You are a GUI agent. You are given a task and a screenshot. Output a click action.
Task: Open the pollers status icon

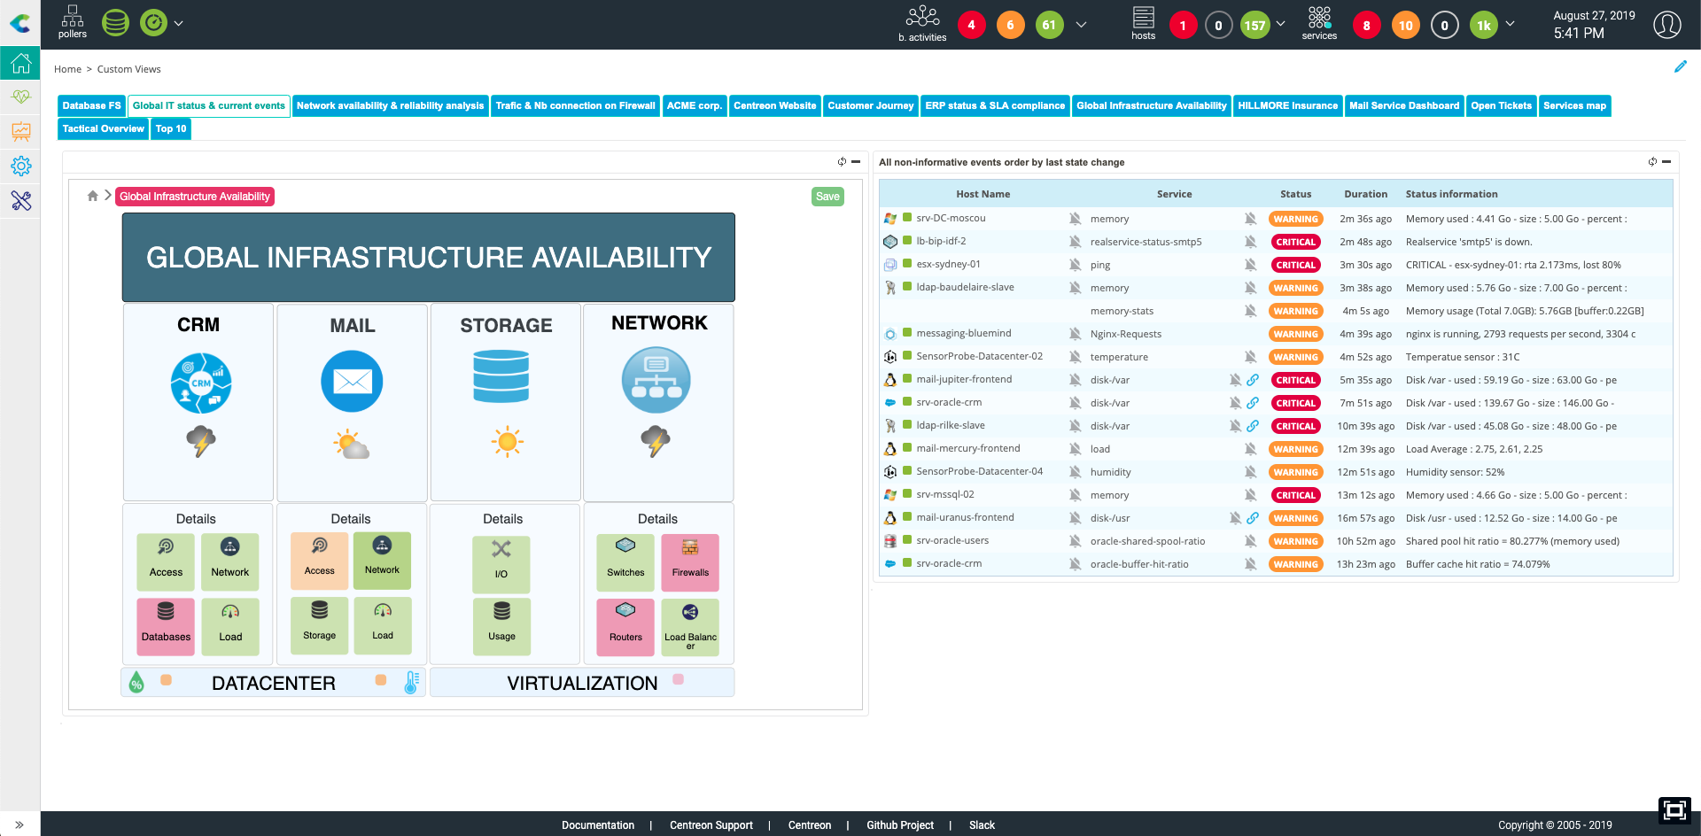[72, 23]
